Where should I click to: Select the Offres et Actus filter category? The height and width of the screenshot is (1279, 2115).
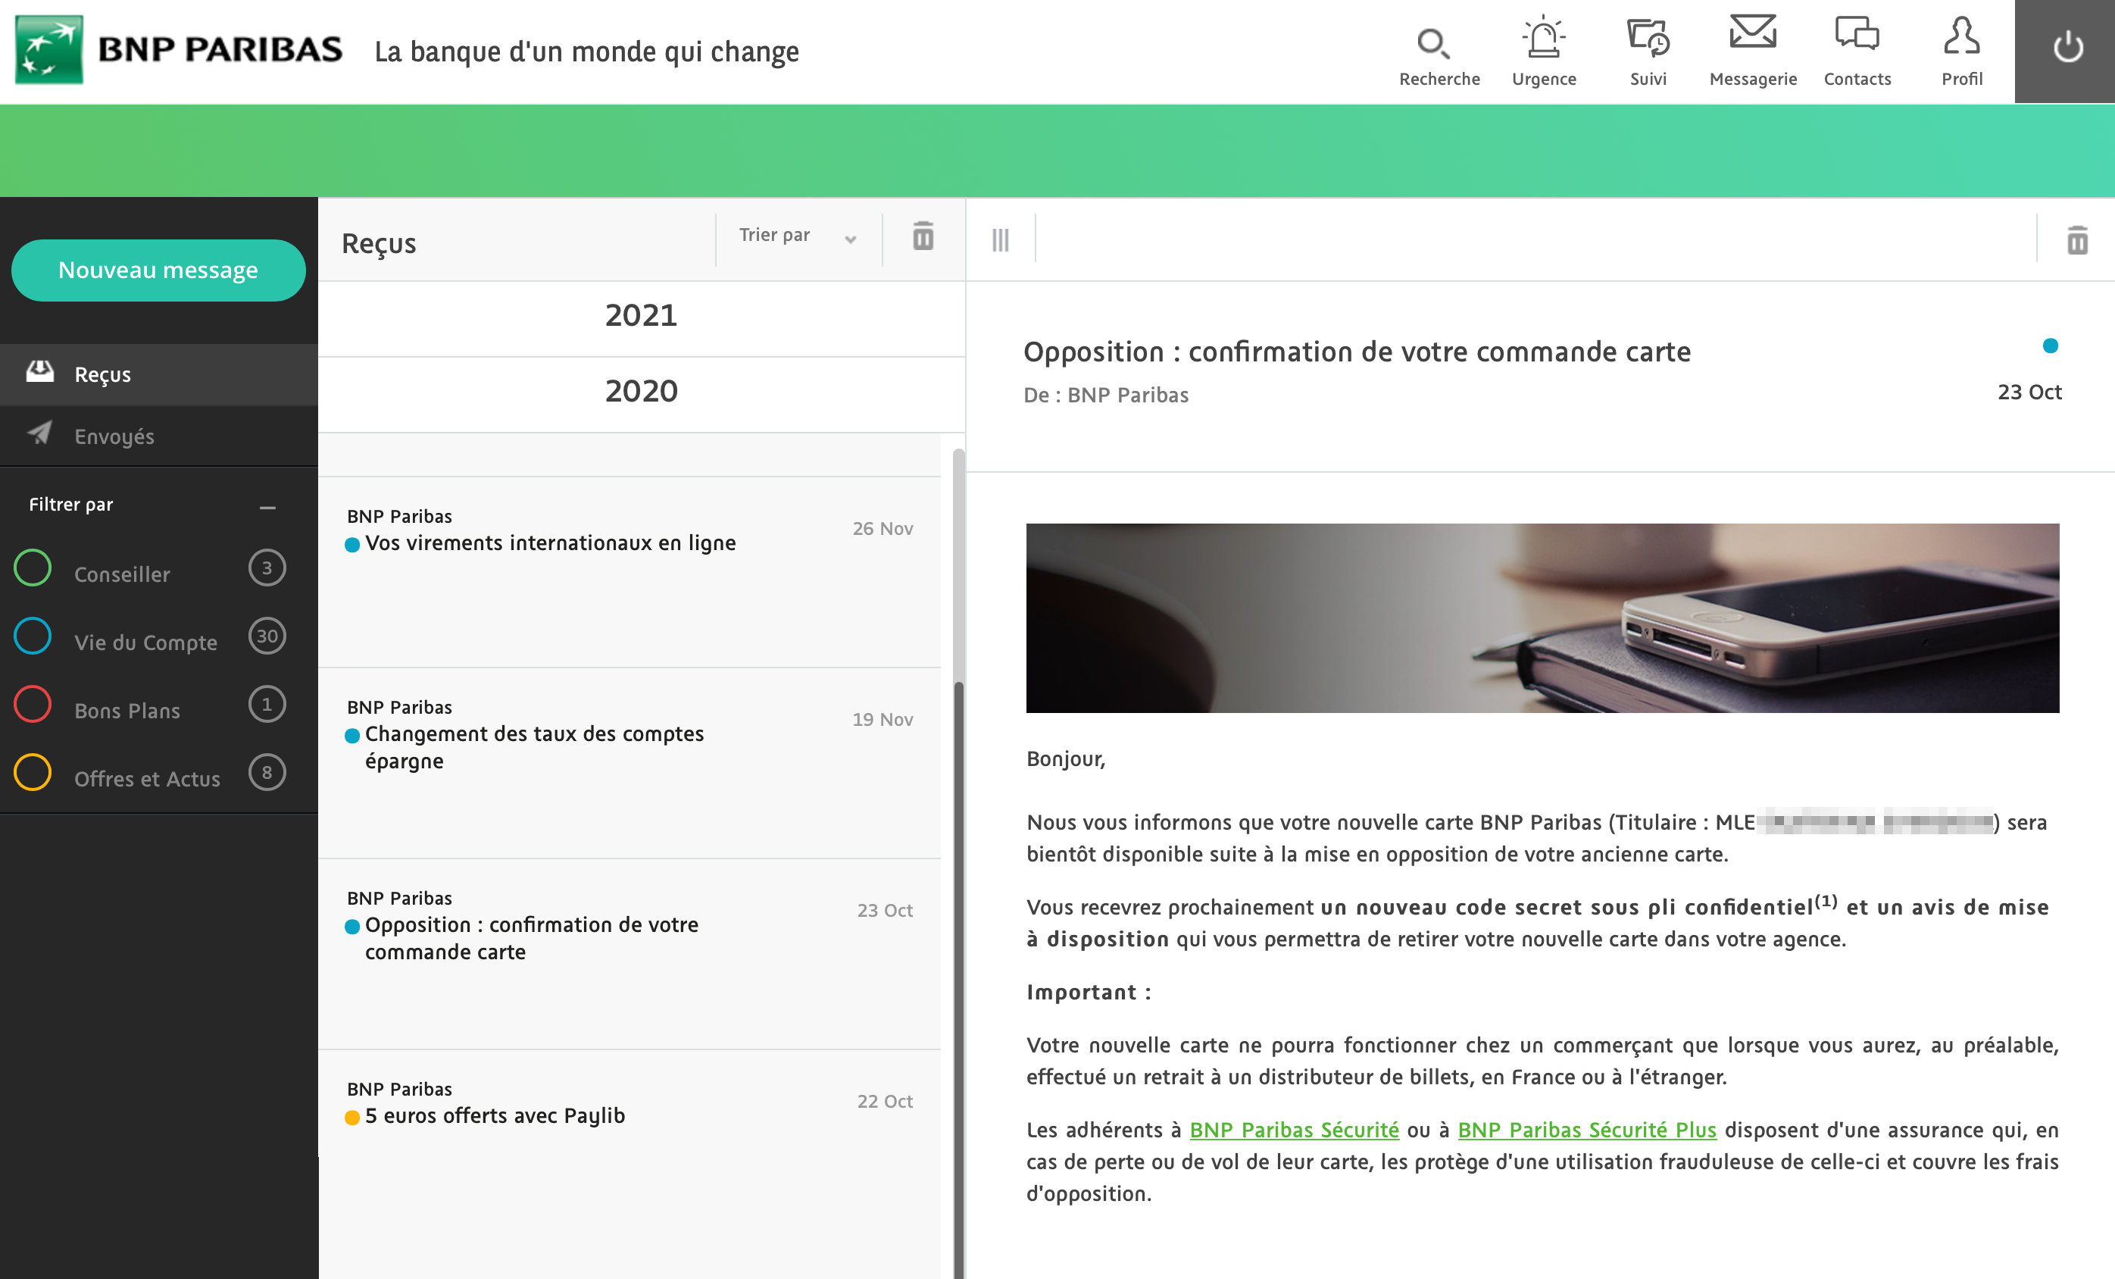tap(146, 777)
